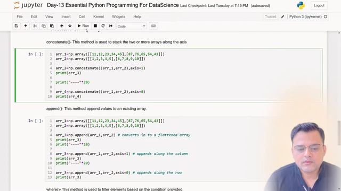Open the Insert menu

point(66,16)
